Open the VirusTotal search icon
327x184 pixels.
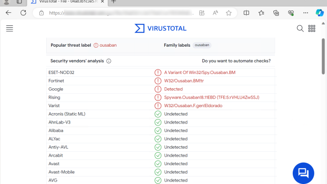point(300,28)
